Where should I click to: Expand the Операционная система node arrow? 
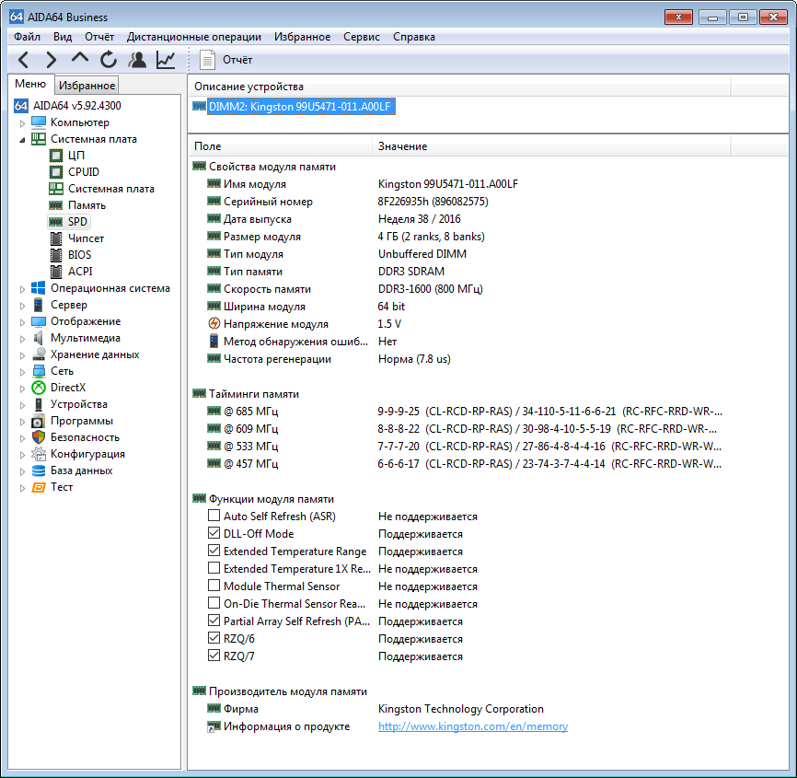point(22,289)
